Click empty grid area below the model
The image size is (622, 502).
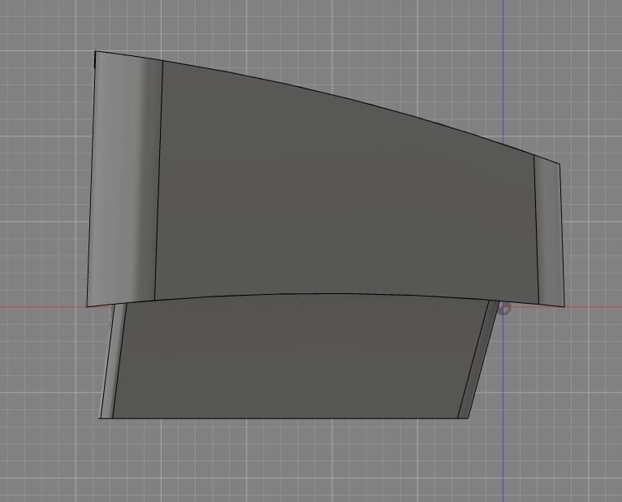[309, 463]
